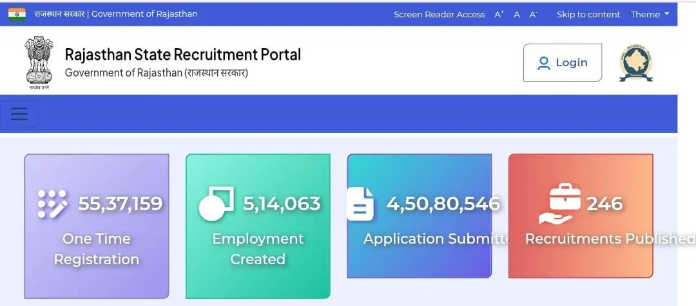
Task: Click the 246 recruitments count
Action: click(604, 204)
